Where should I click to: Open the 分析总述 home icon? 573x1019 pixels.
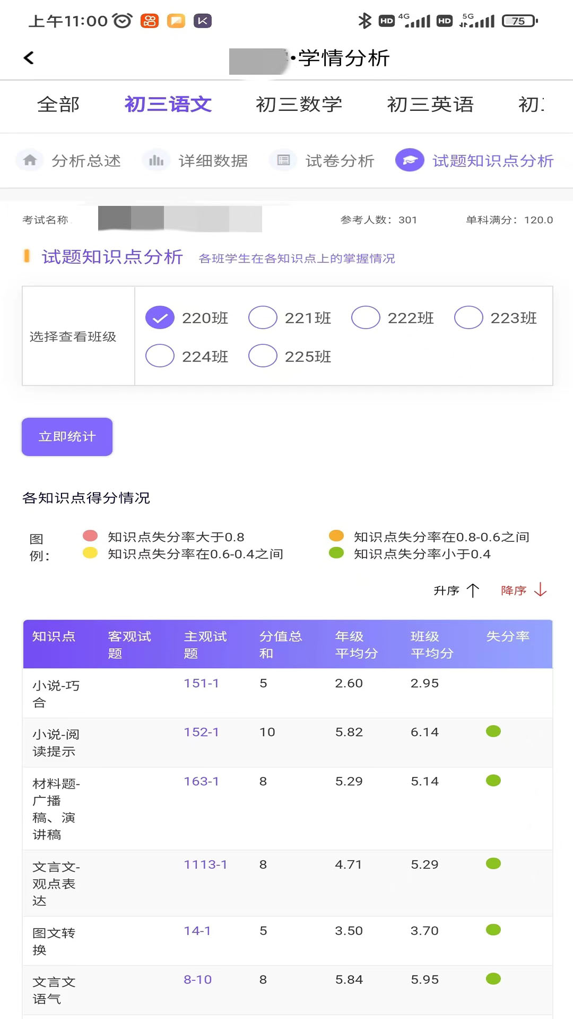tap(30, 160)
